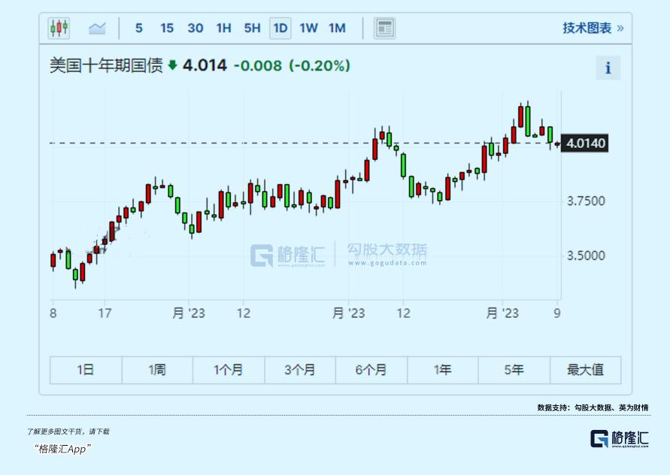Click the 美国十年期国债 title
Image resolution: width=670 pixels, height=475 pixels.
pyautogui.click(x=106, y=66)
